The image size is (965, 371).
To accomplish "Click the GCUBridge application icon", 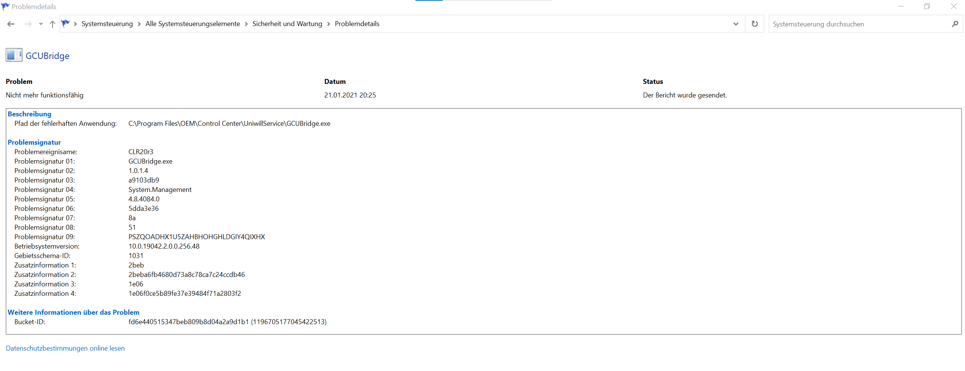I will [14, 55].
